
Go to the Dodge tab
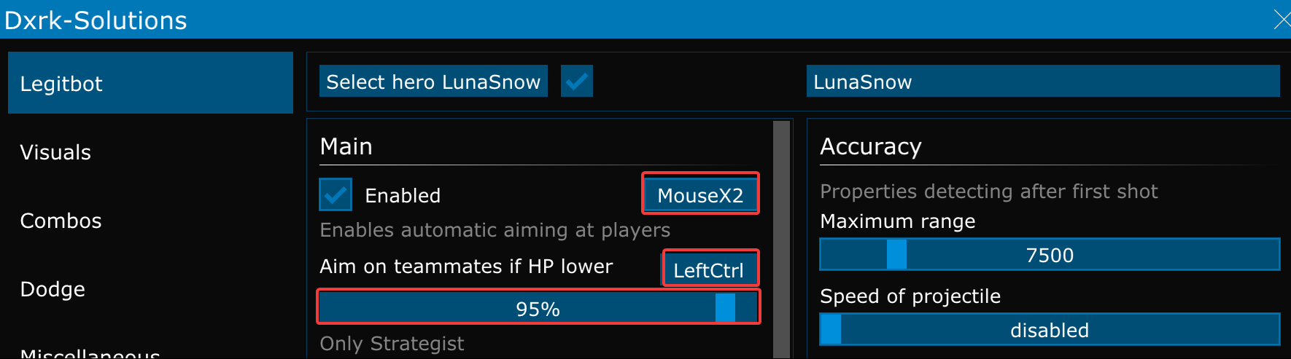[53, 289]
